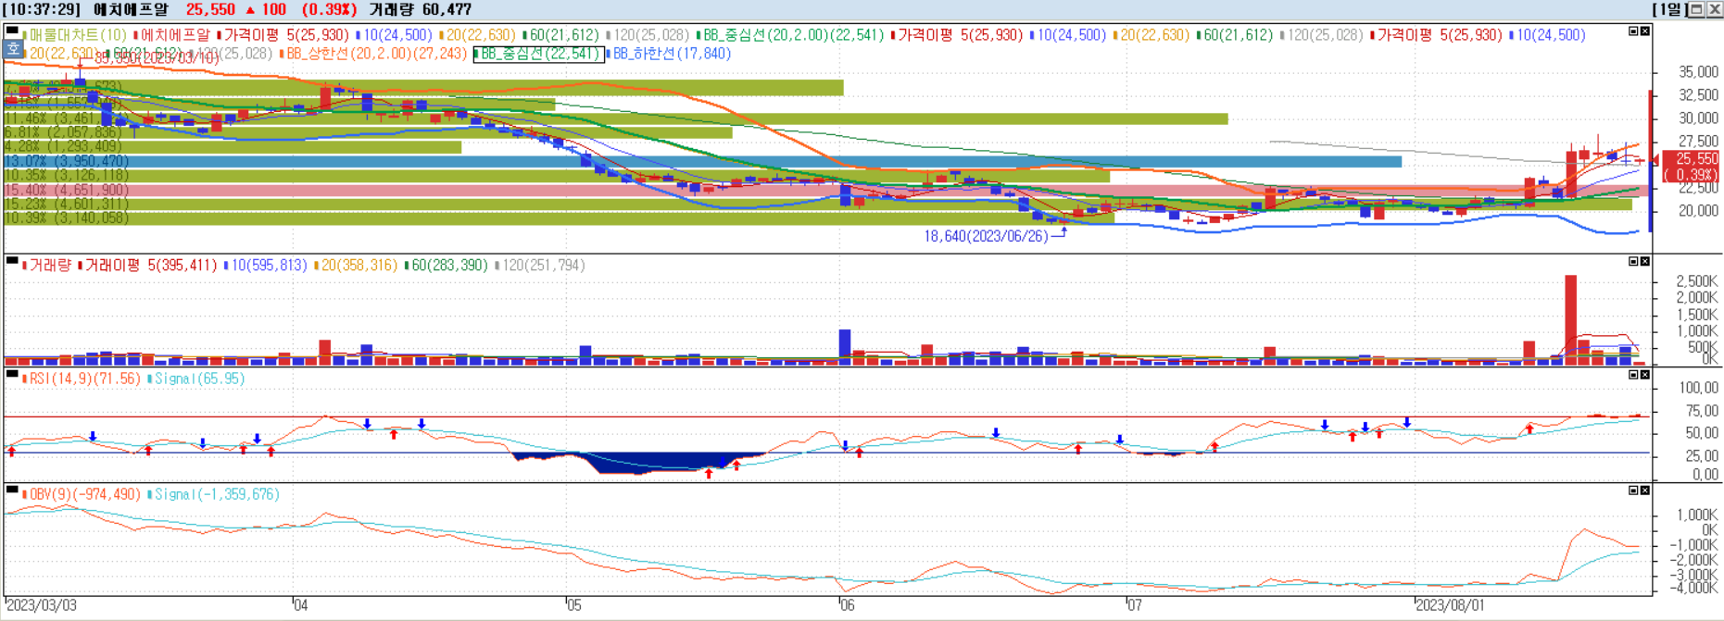The height and width of the screenshot is (621, 1724).
Task: Close the RSI indicator pane
Action: [1644, 375]
